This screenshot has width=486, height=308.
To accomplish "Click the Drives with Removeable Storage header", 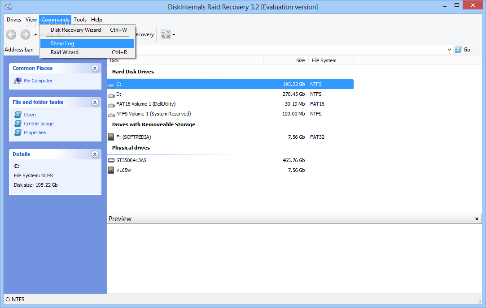I will pos(154,124).
